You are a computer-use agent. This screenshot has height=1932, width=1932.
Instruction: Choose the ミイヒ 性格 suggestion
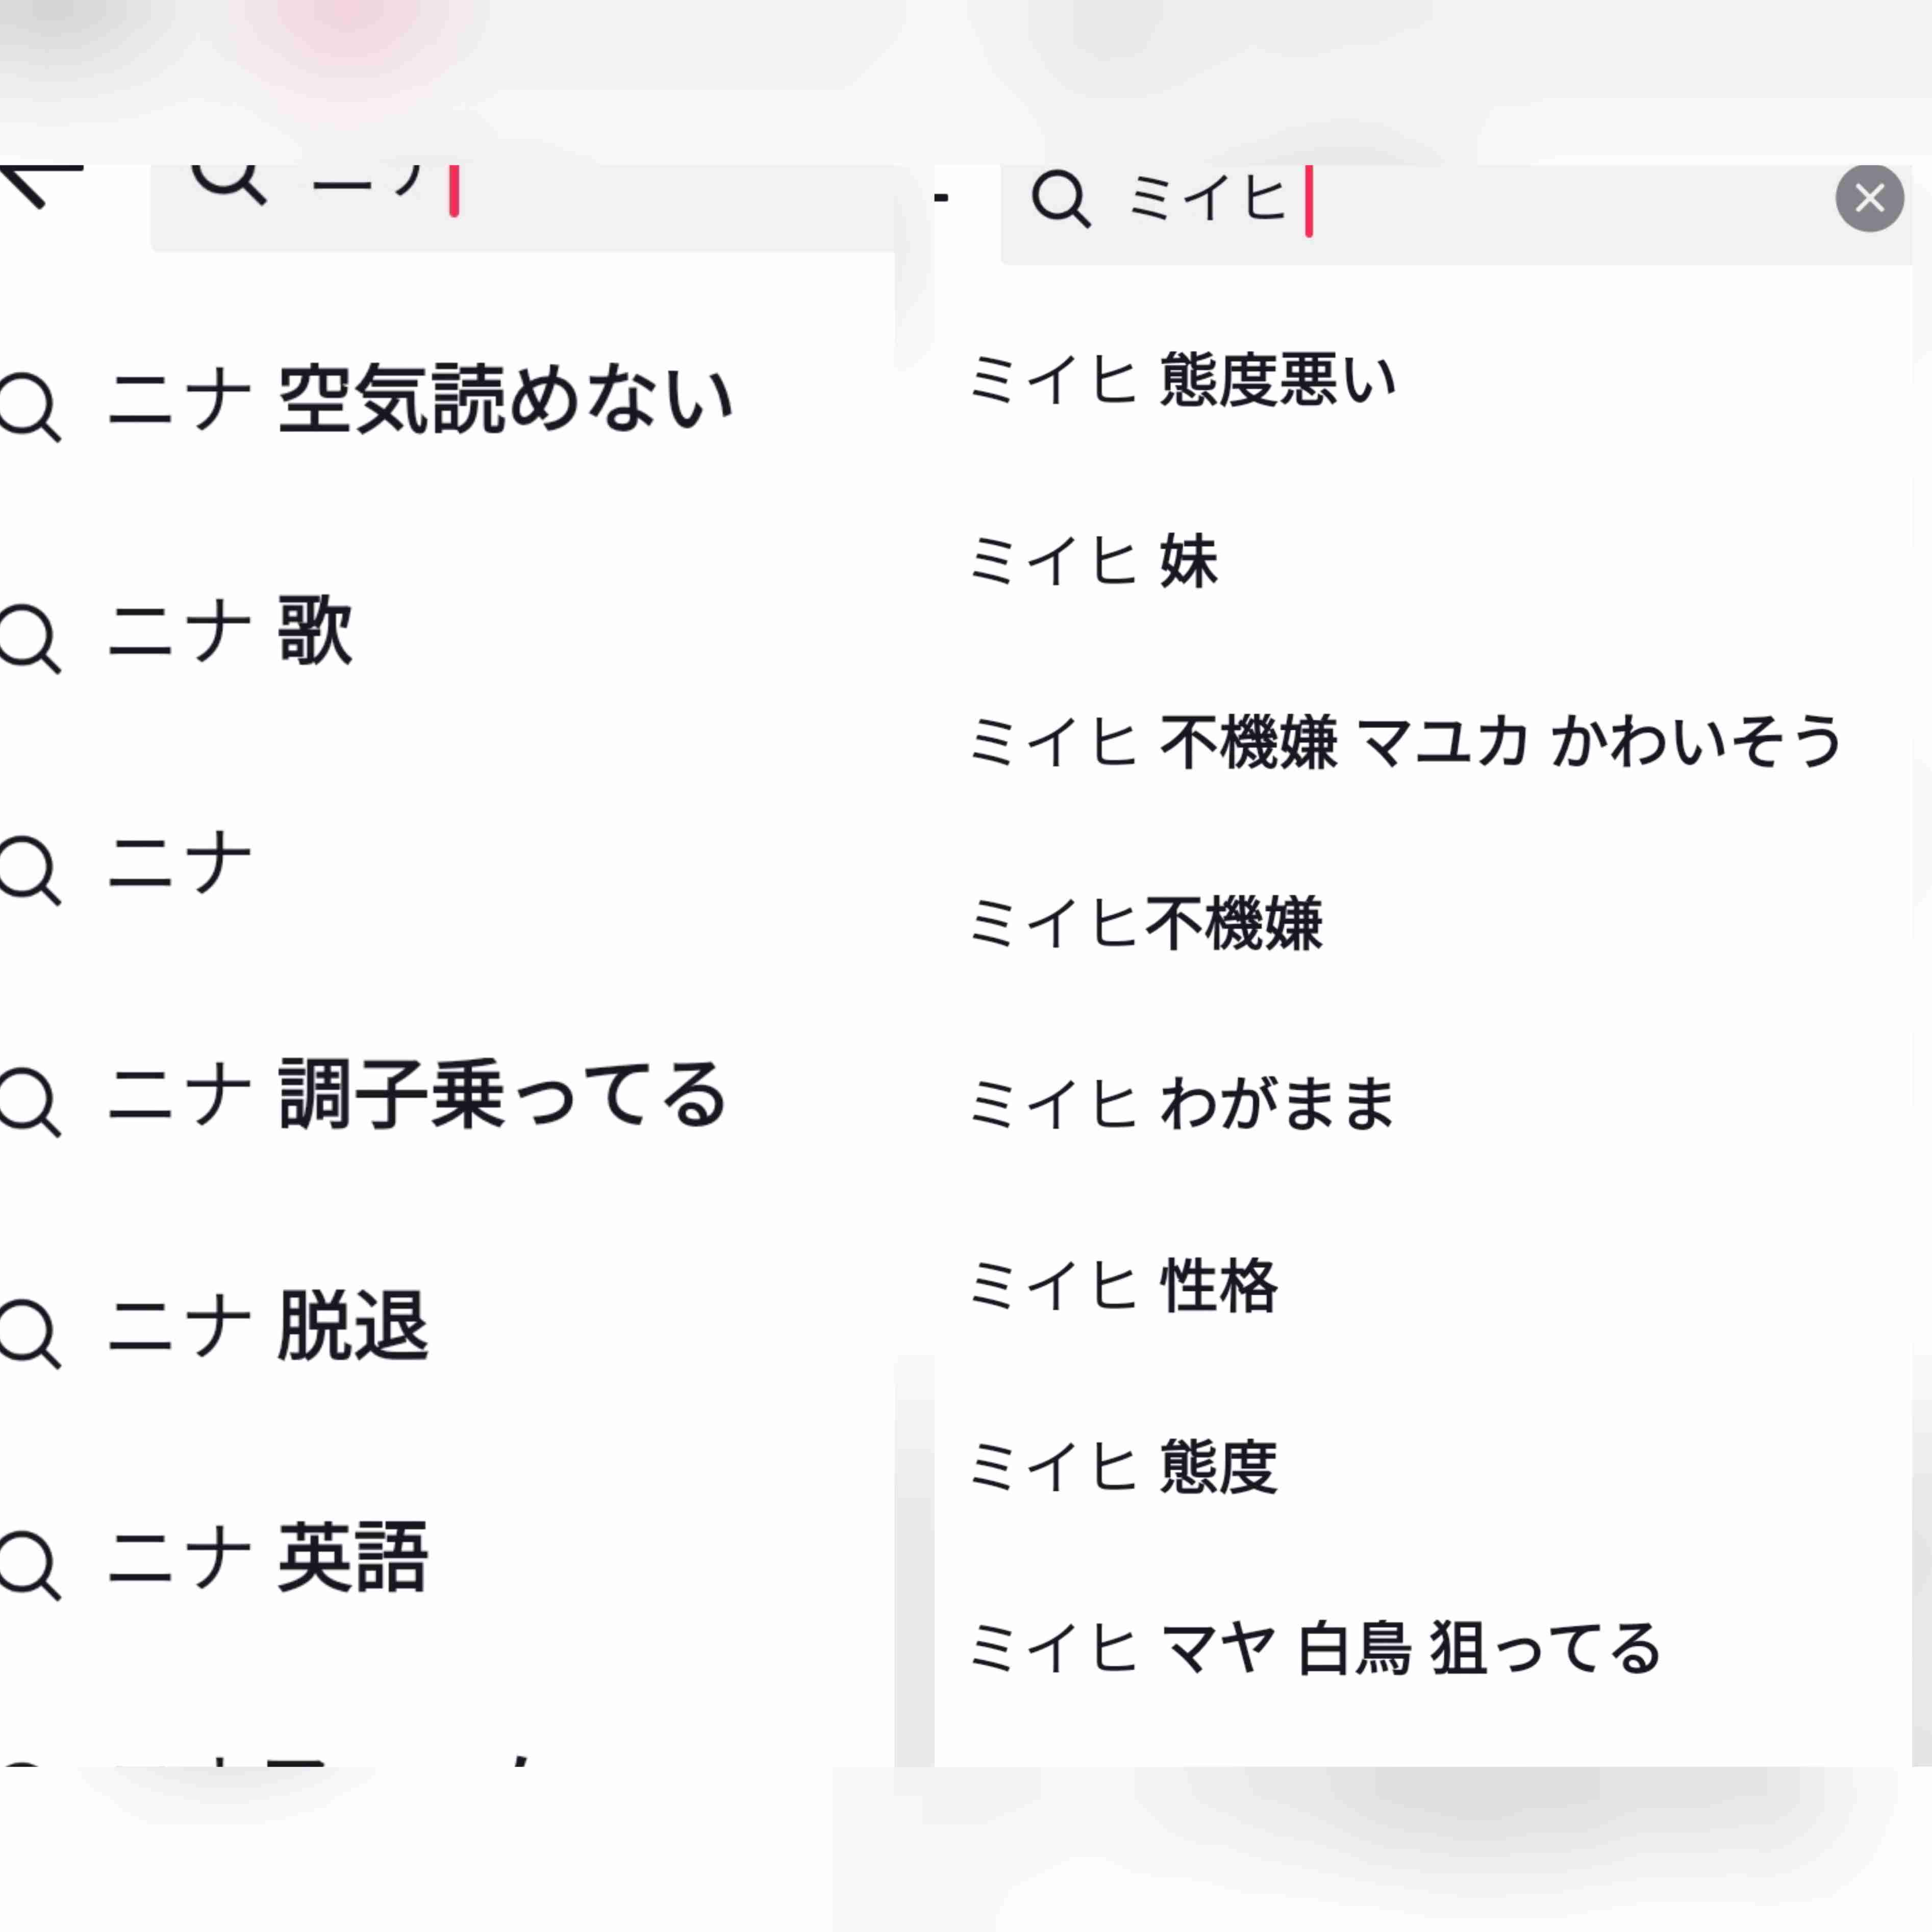1123,1285
